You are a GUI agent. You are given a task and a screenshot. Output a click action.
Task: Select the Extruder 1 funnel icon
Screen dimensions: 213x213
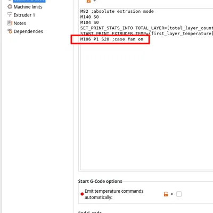[x=10, y=15]
